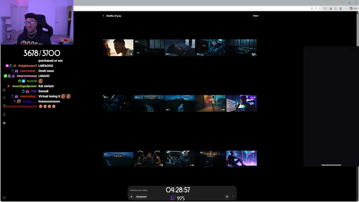Click the submit up-arrow in prompt bar
The image size is (359, 202).
[x=233, y=197]
